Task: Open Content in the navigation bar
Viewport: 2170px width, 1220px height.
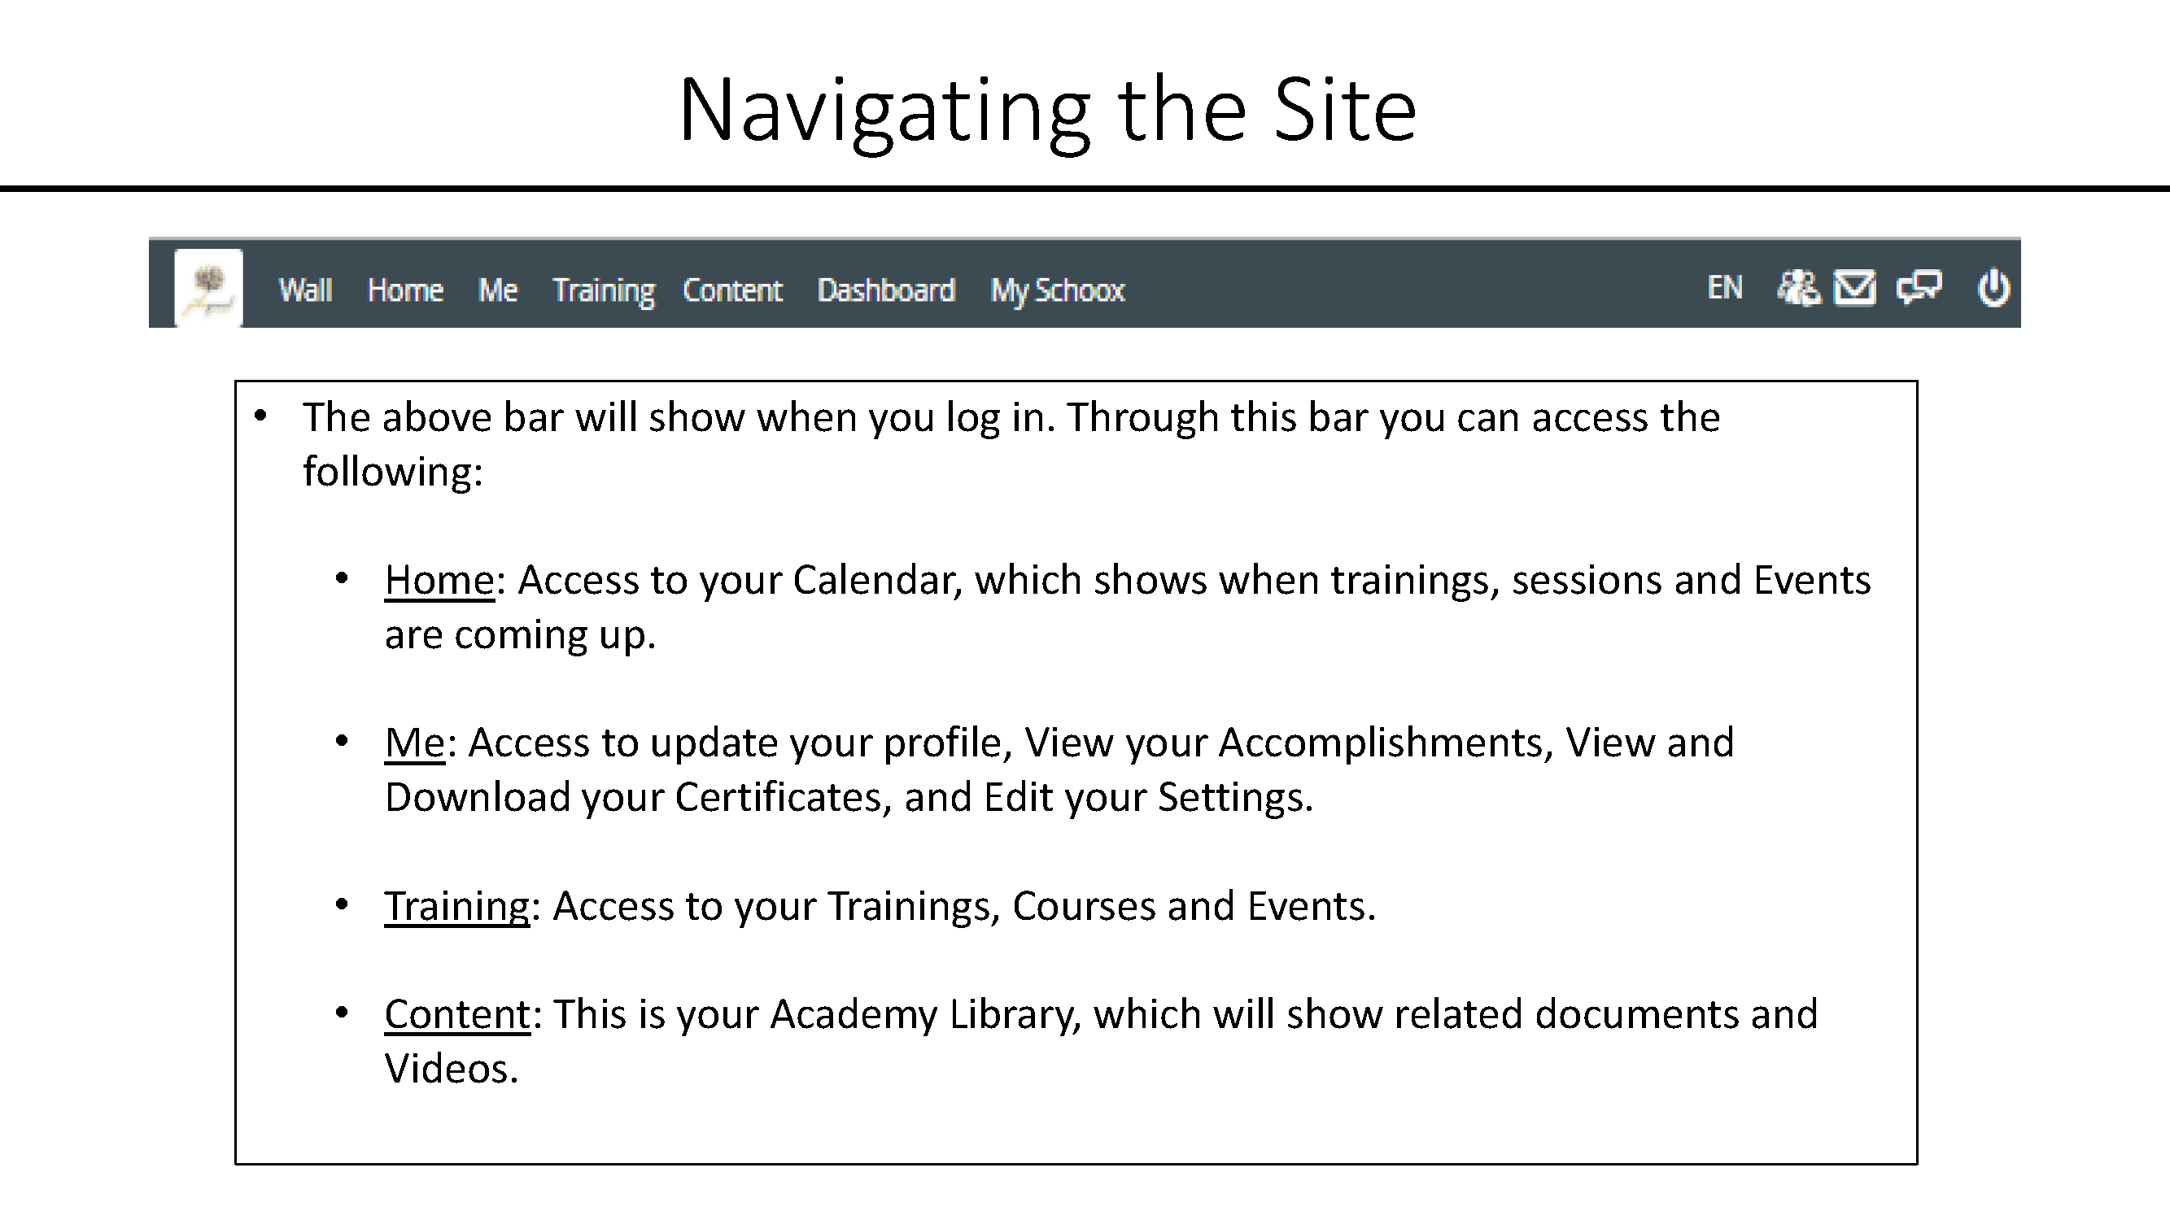Action: (732, 290)
